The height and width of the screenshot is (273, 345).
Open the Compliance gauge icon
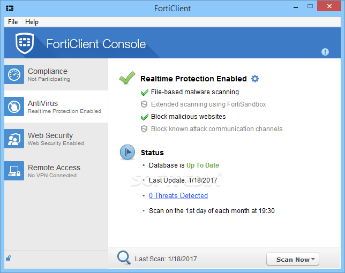(14, 74)
